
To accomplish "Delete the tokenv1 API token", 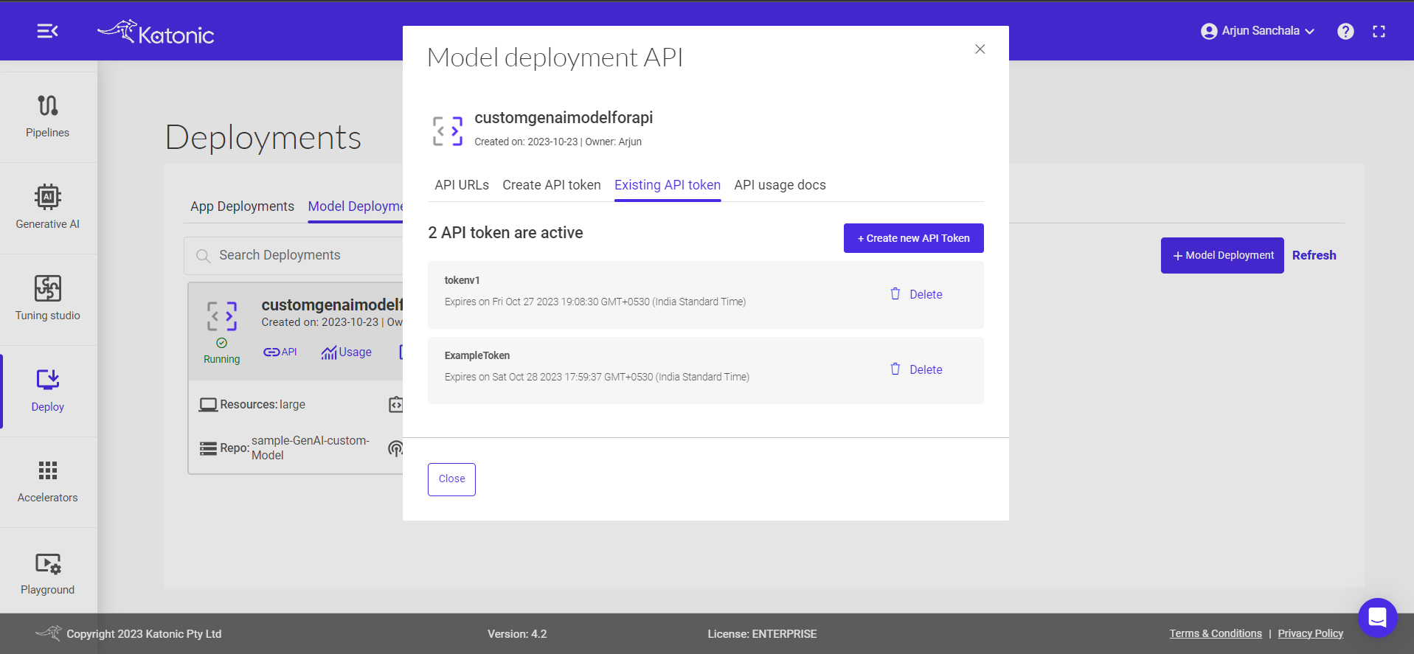I will pyautogui.click(x=916, y=294).
